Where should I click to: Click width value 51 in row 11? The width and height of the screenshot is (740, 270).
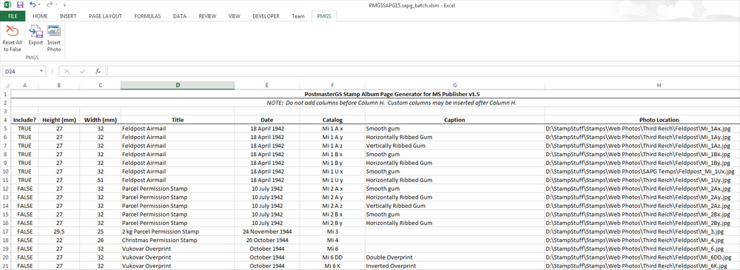coord(100,180)
